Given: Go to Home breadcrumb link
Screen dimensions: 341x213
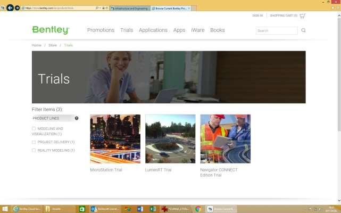Looking at the screenshot, I should coord(36,45).
